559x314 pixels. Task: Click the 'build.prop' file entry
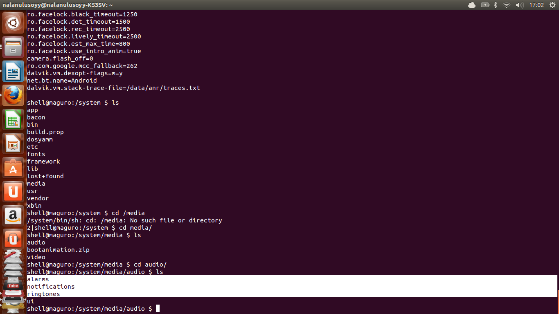pyautogui.click(x=45, y=132)
